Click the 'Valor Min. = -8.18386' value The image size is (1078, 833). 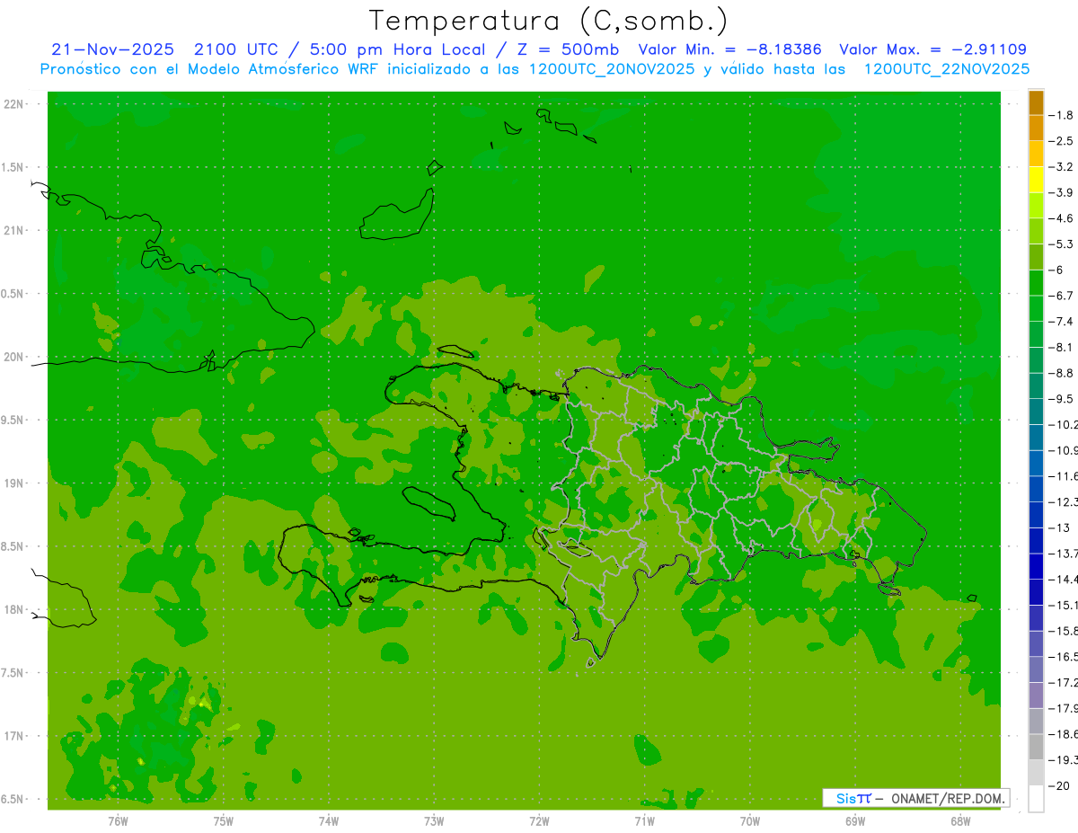pyautogui.click(x=730, y=49)
